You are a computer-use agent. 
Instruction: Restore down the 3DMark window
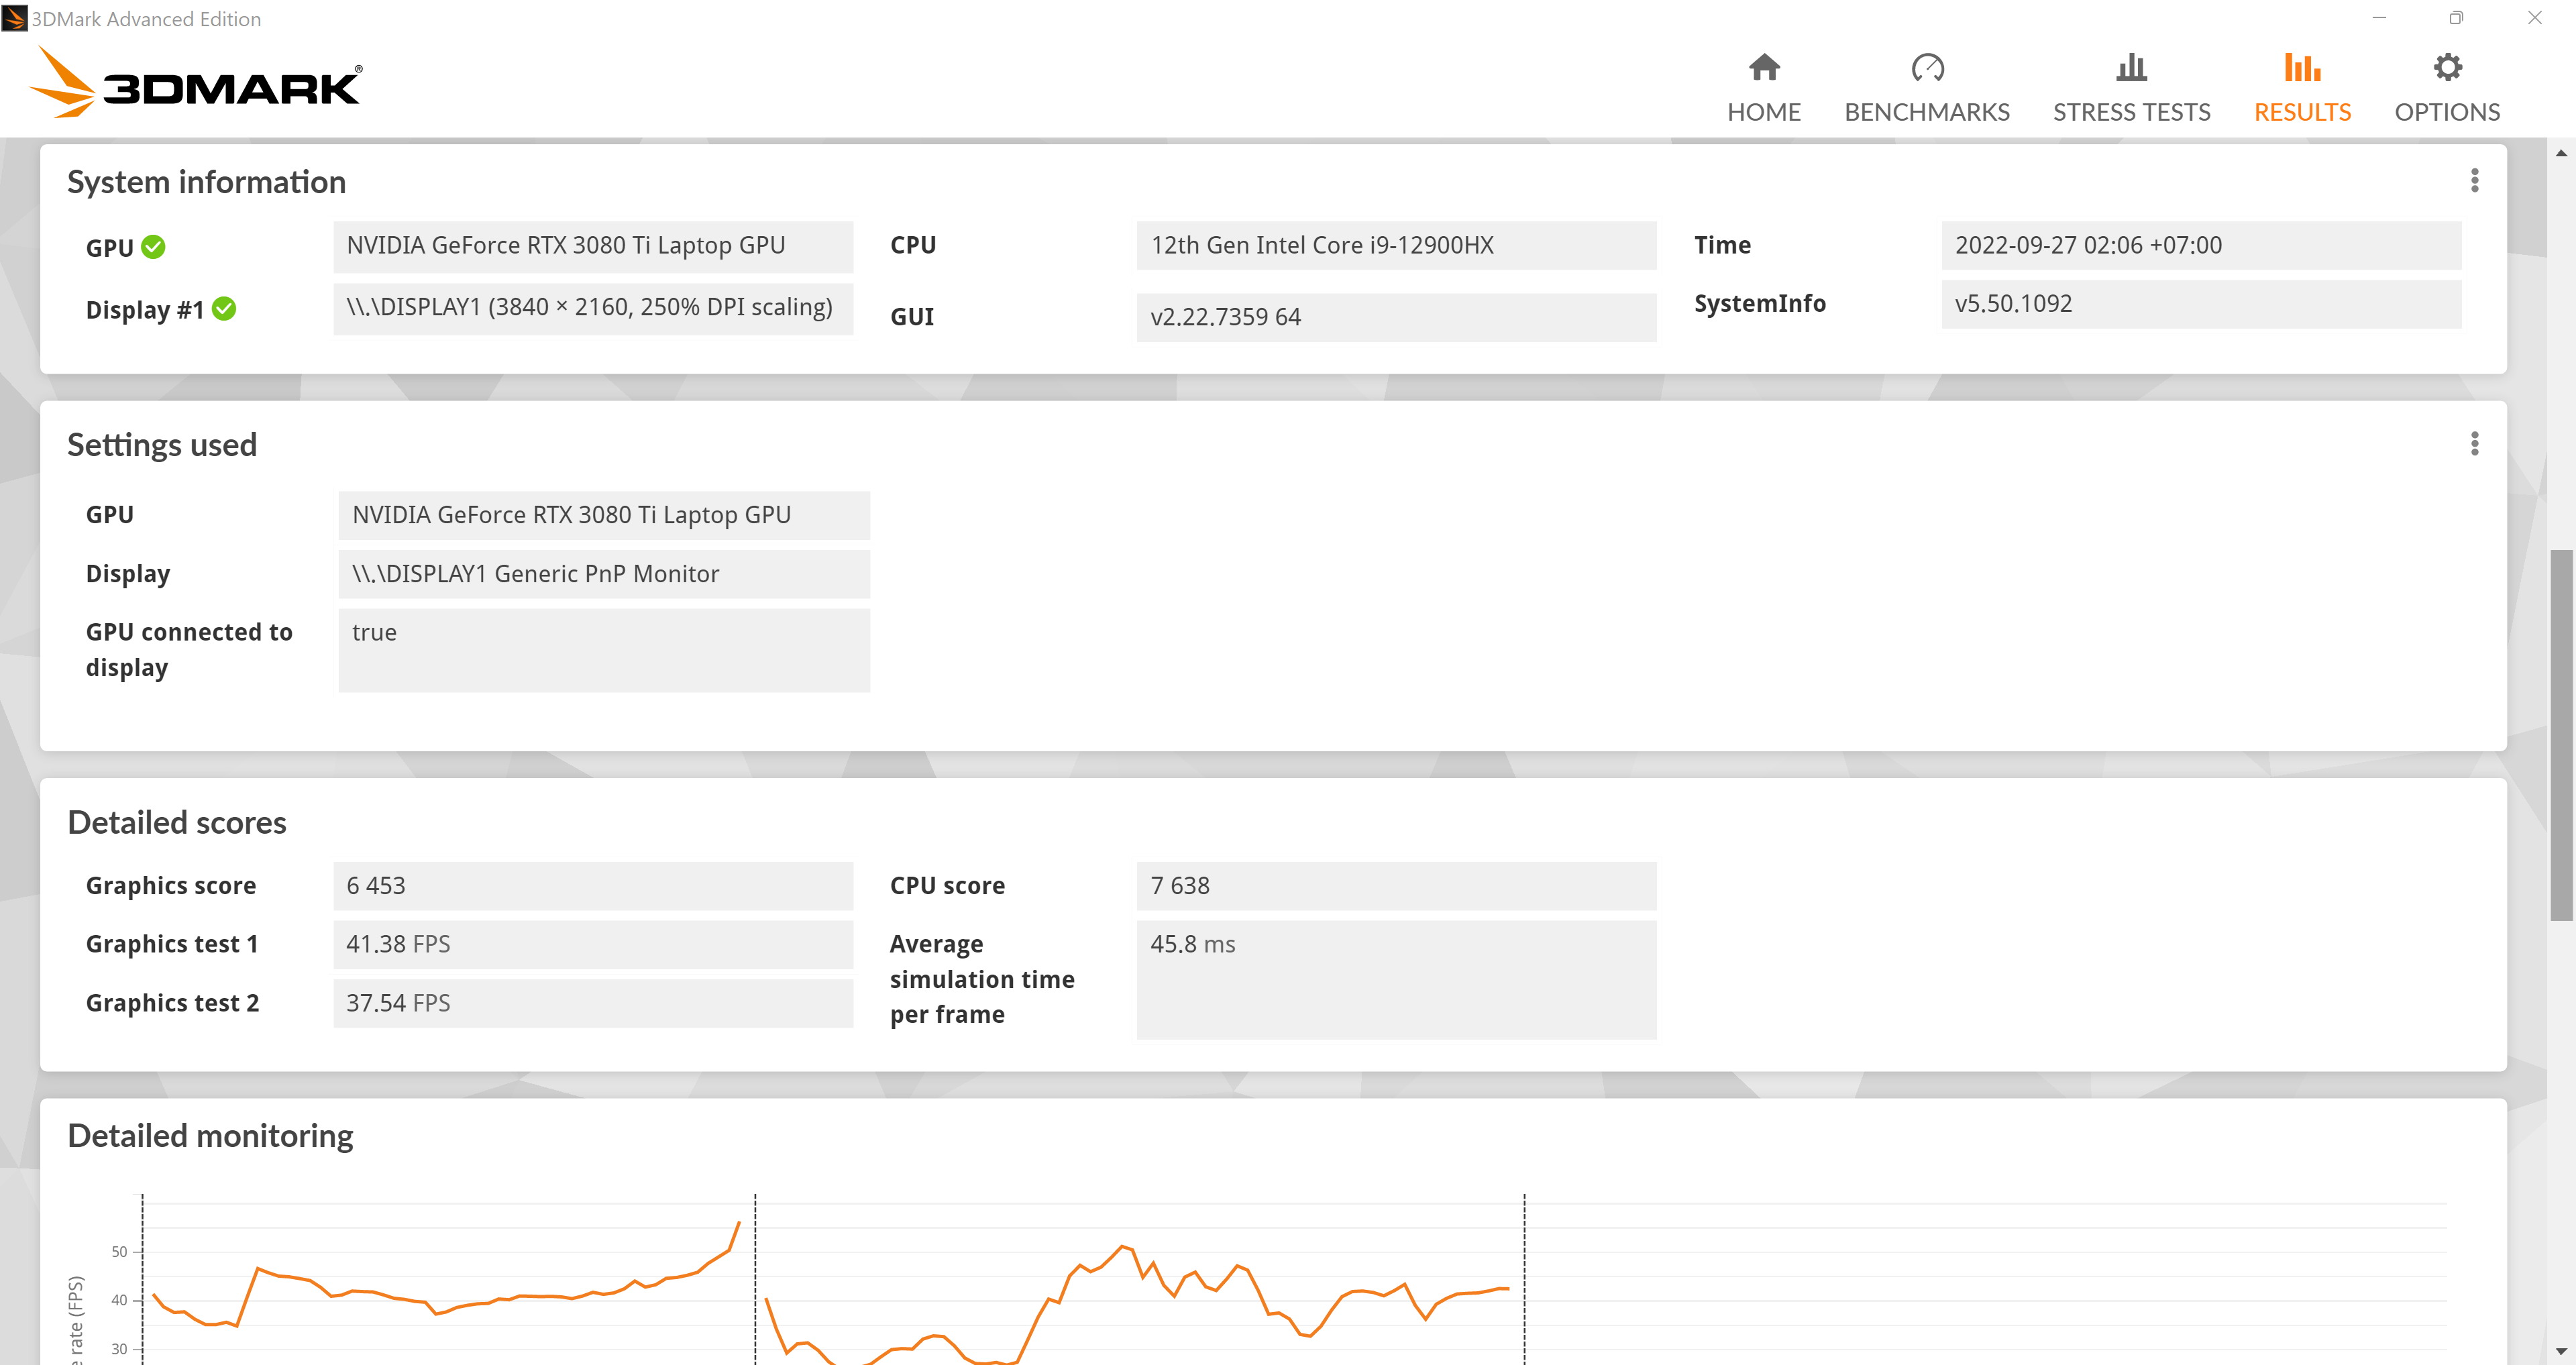click(x=2456, y=18)
